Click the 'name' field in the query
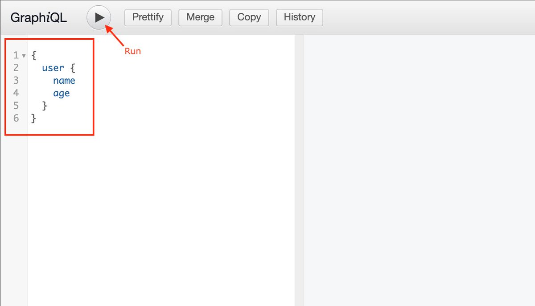The width and height of the screenshot is (535, 306). point(64,81)
